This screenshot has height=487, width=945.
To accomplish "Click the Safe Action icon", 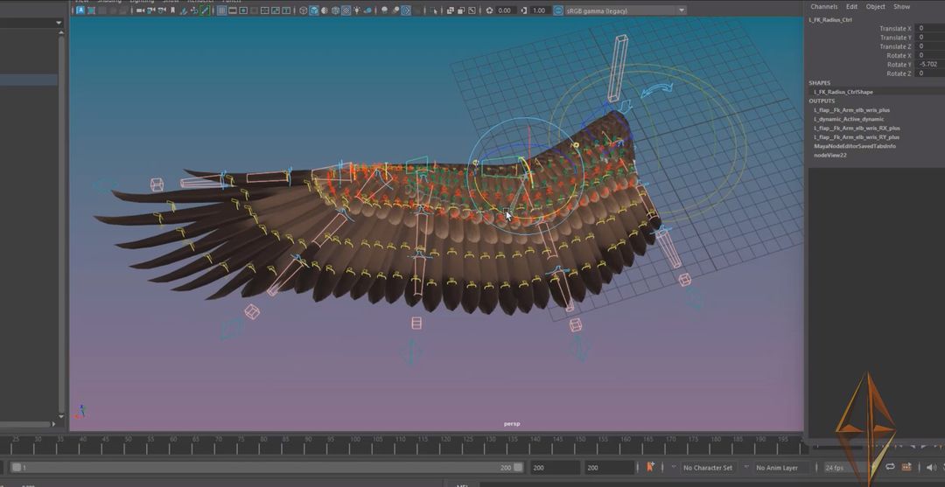I will [276, 10].
